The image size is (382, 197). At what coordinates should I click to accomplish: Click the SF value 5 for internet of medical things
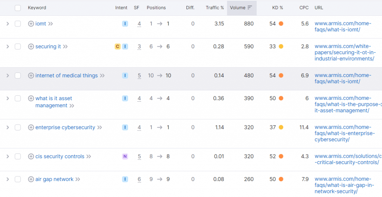pyautogui.click(x=140, y=76)
